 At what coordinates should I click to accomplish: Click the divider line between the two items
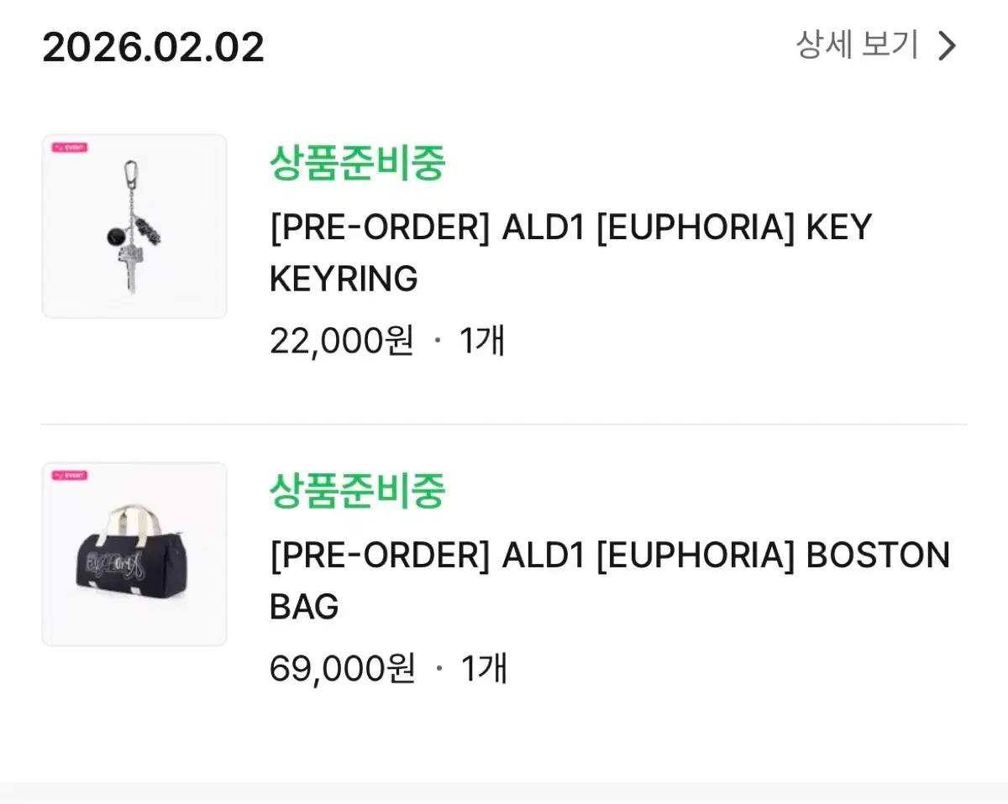click(x=504, y=425)
